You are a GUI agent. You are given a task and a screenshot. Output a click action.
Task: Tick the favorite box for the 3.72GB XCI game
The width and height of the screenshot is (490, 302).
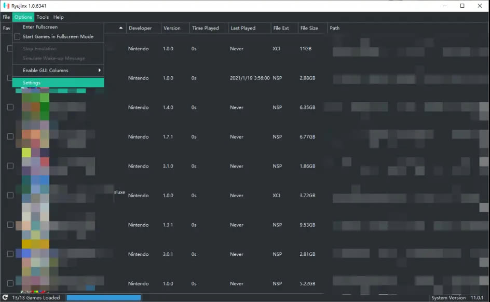(10, 195)
